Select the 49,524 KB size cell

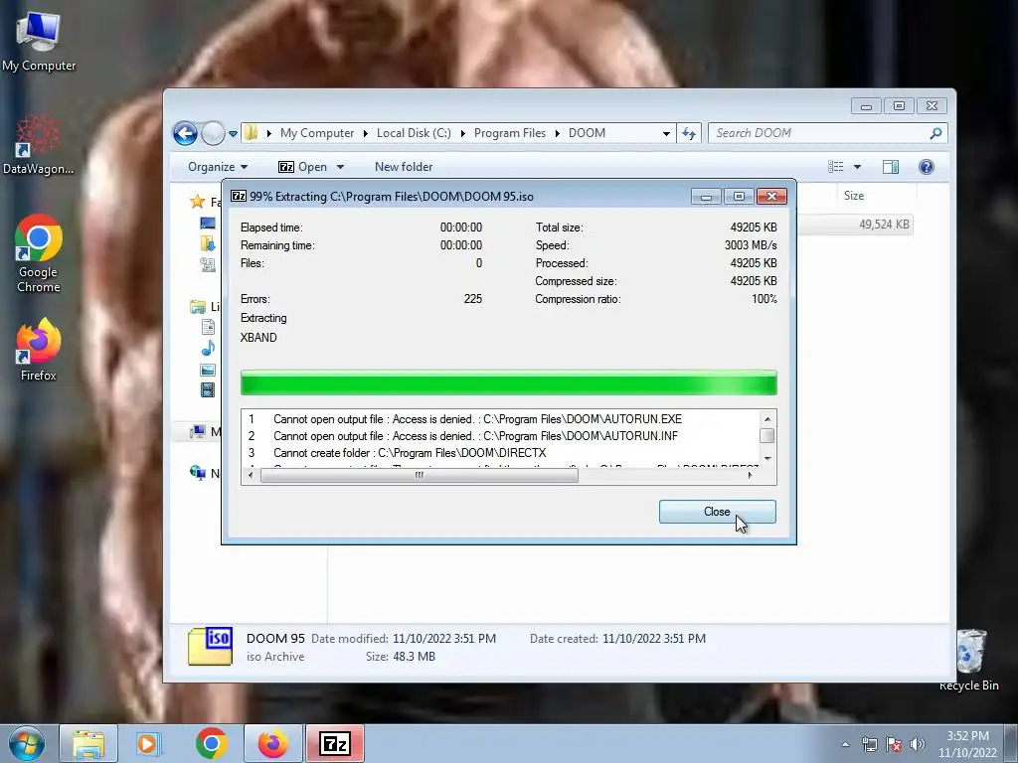point(884,225)
